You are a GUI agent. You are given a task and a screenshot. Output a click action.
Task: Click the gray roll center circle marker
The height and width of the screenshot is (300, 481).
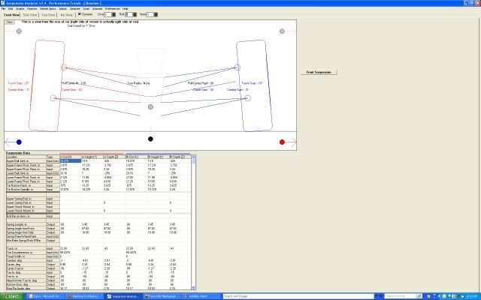click(150, 106)
